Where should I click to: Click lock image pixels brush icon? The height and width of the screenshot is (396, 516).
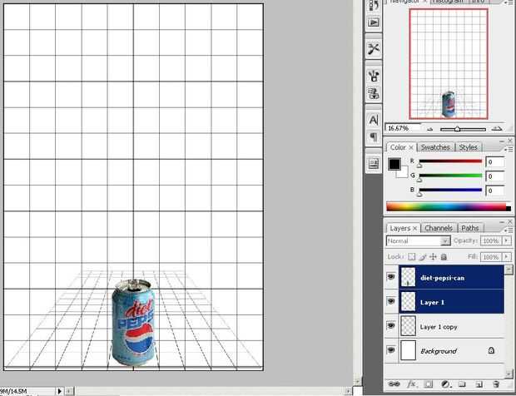[x=423, y=256]
